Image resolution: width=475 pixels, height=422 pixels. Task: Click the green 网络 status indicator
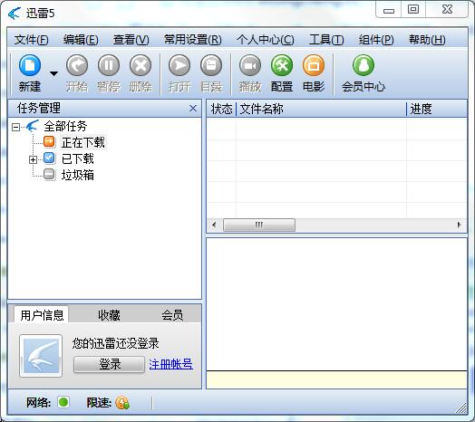tap(63, 402)
